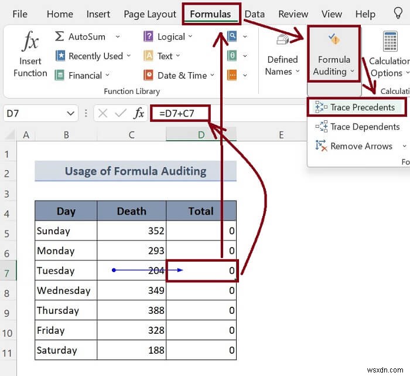
Task: Open the More Functions icon
Action: pyautogui.click(x=232, y=76)
